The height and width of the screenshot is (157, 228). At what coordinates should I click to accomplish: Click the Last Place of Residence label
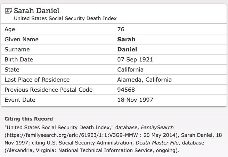coord(37,80)
